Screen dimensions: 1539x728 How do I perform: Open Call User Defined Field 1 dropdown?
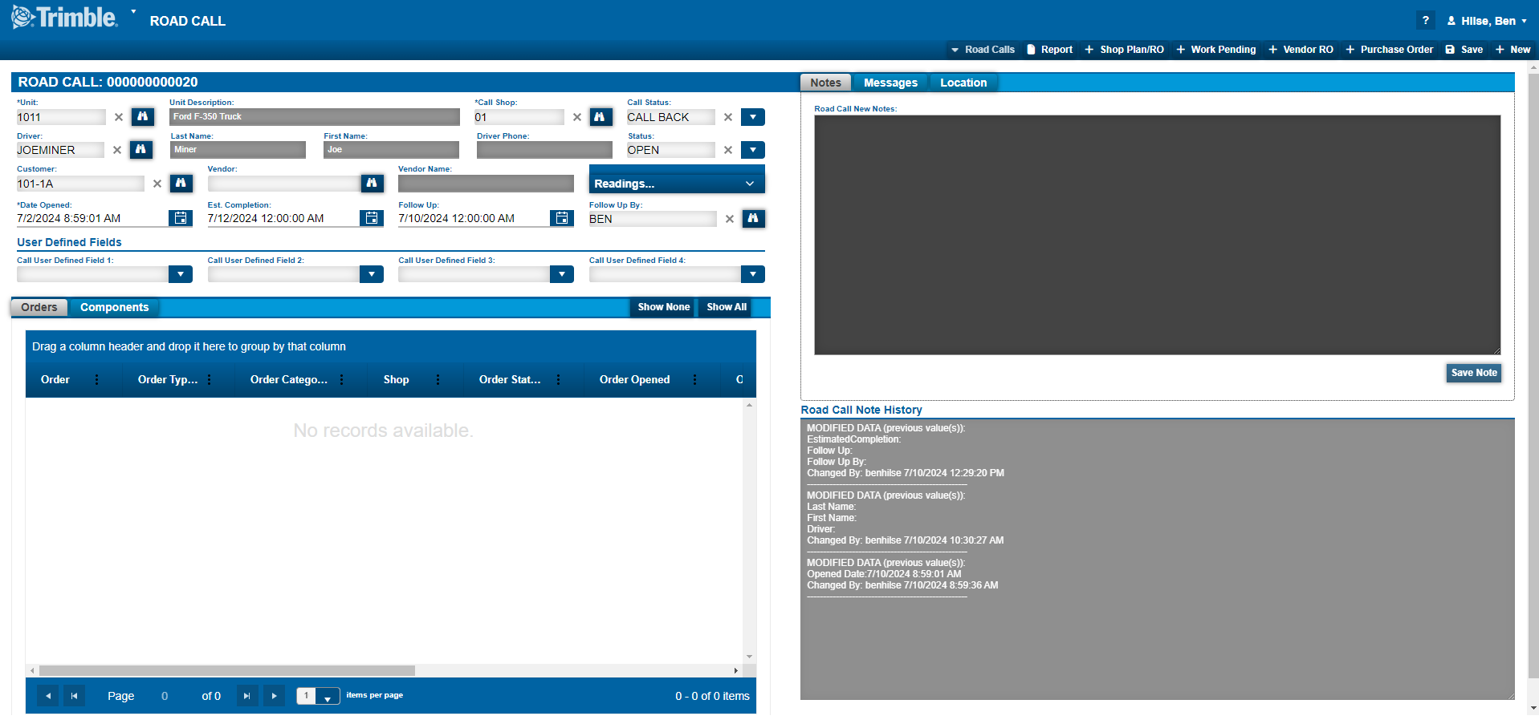pyautogui.click(x=181, y=274)
